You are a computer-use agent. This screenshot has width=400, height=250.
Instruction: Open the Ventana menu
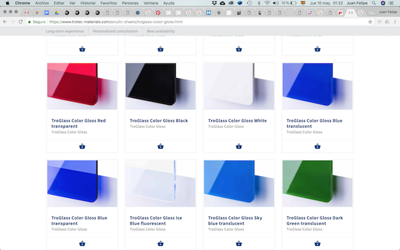(x=151, y=3)
